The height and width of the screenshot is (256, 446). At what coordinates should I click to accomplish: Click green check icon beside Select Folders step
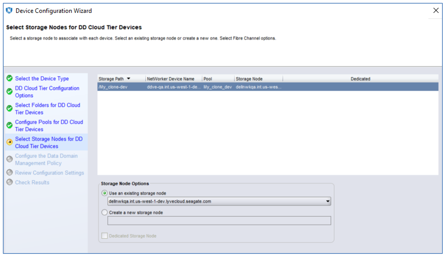(x=10, y=108)
